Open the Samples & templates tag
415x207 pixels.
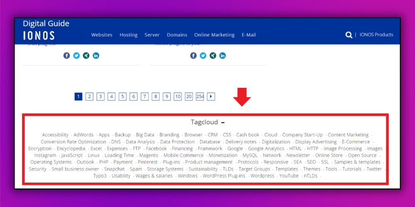click(357, 162)
